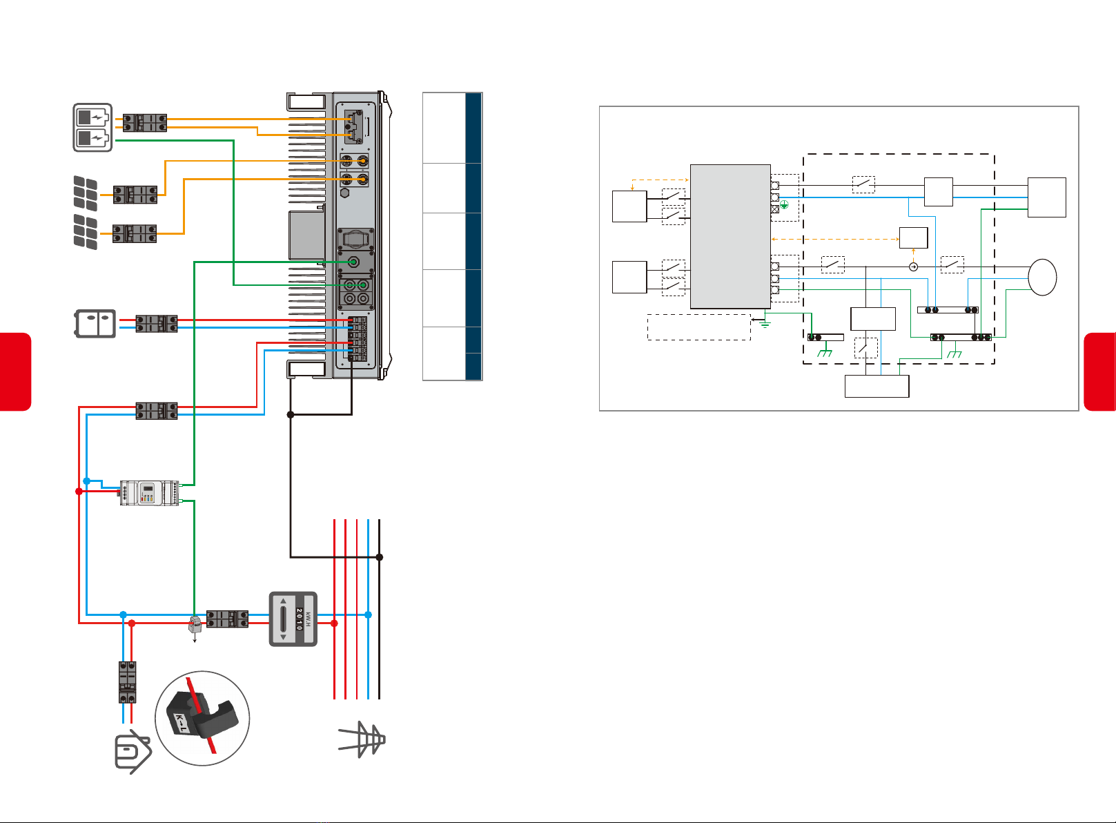Click the box with the orange dashed arrow

(x=913, y=238)
